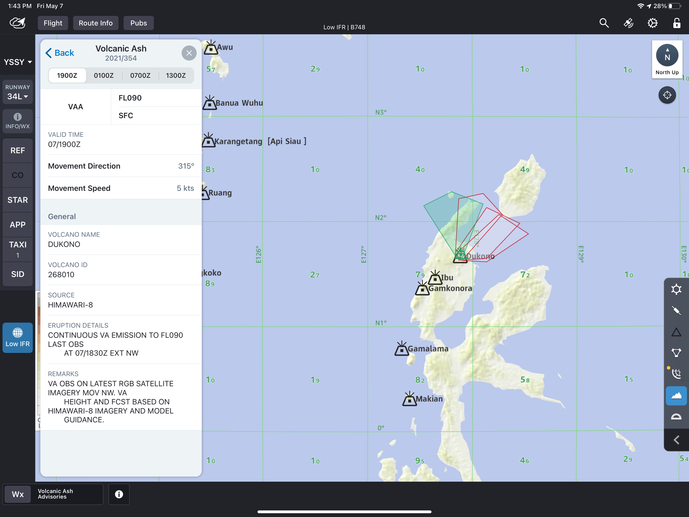Viewport: 689px width, 517px height.
Task: Toggle the terrain layer button
Action: click(676, 396)
